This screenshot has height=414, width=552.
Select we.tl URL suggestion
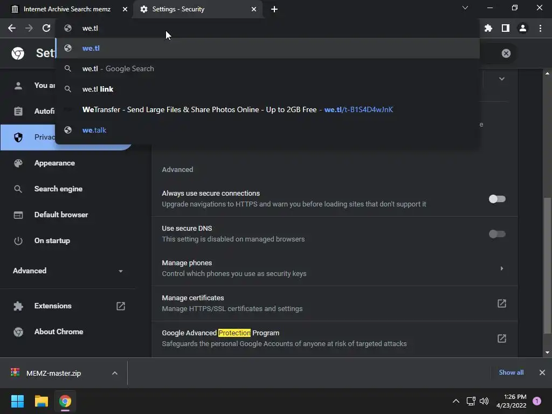pyautogui.click(x=267, y=48)
